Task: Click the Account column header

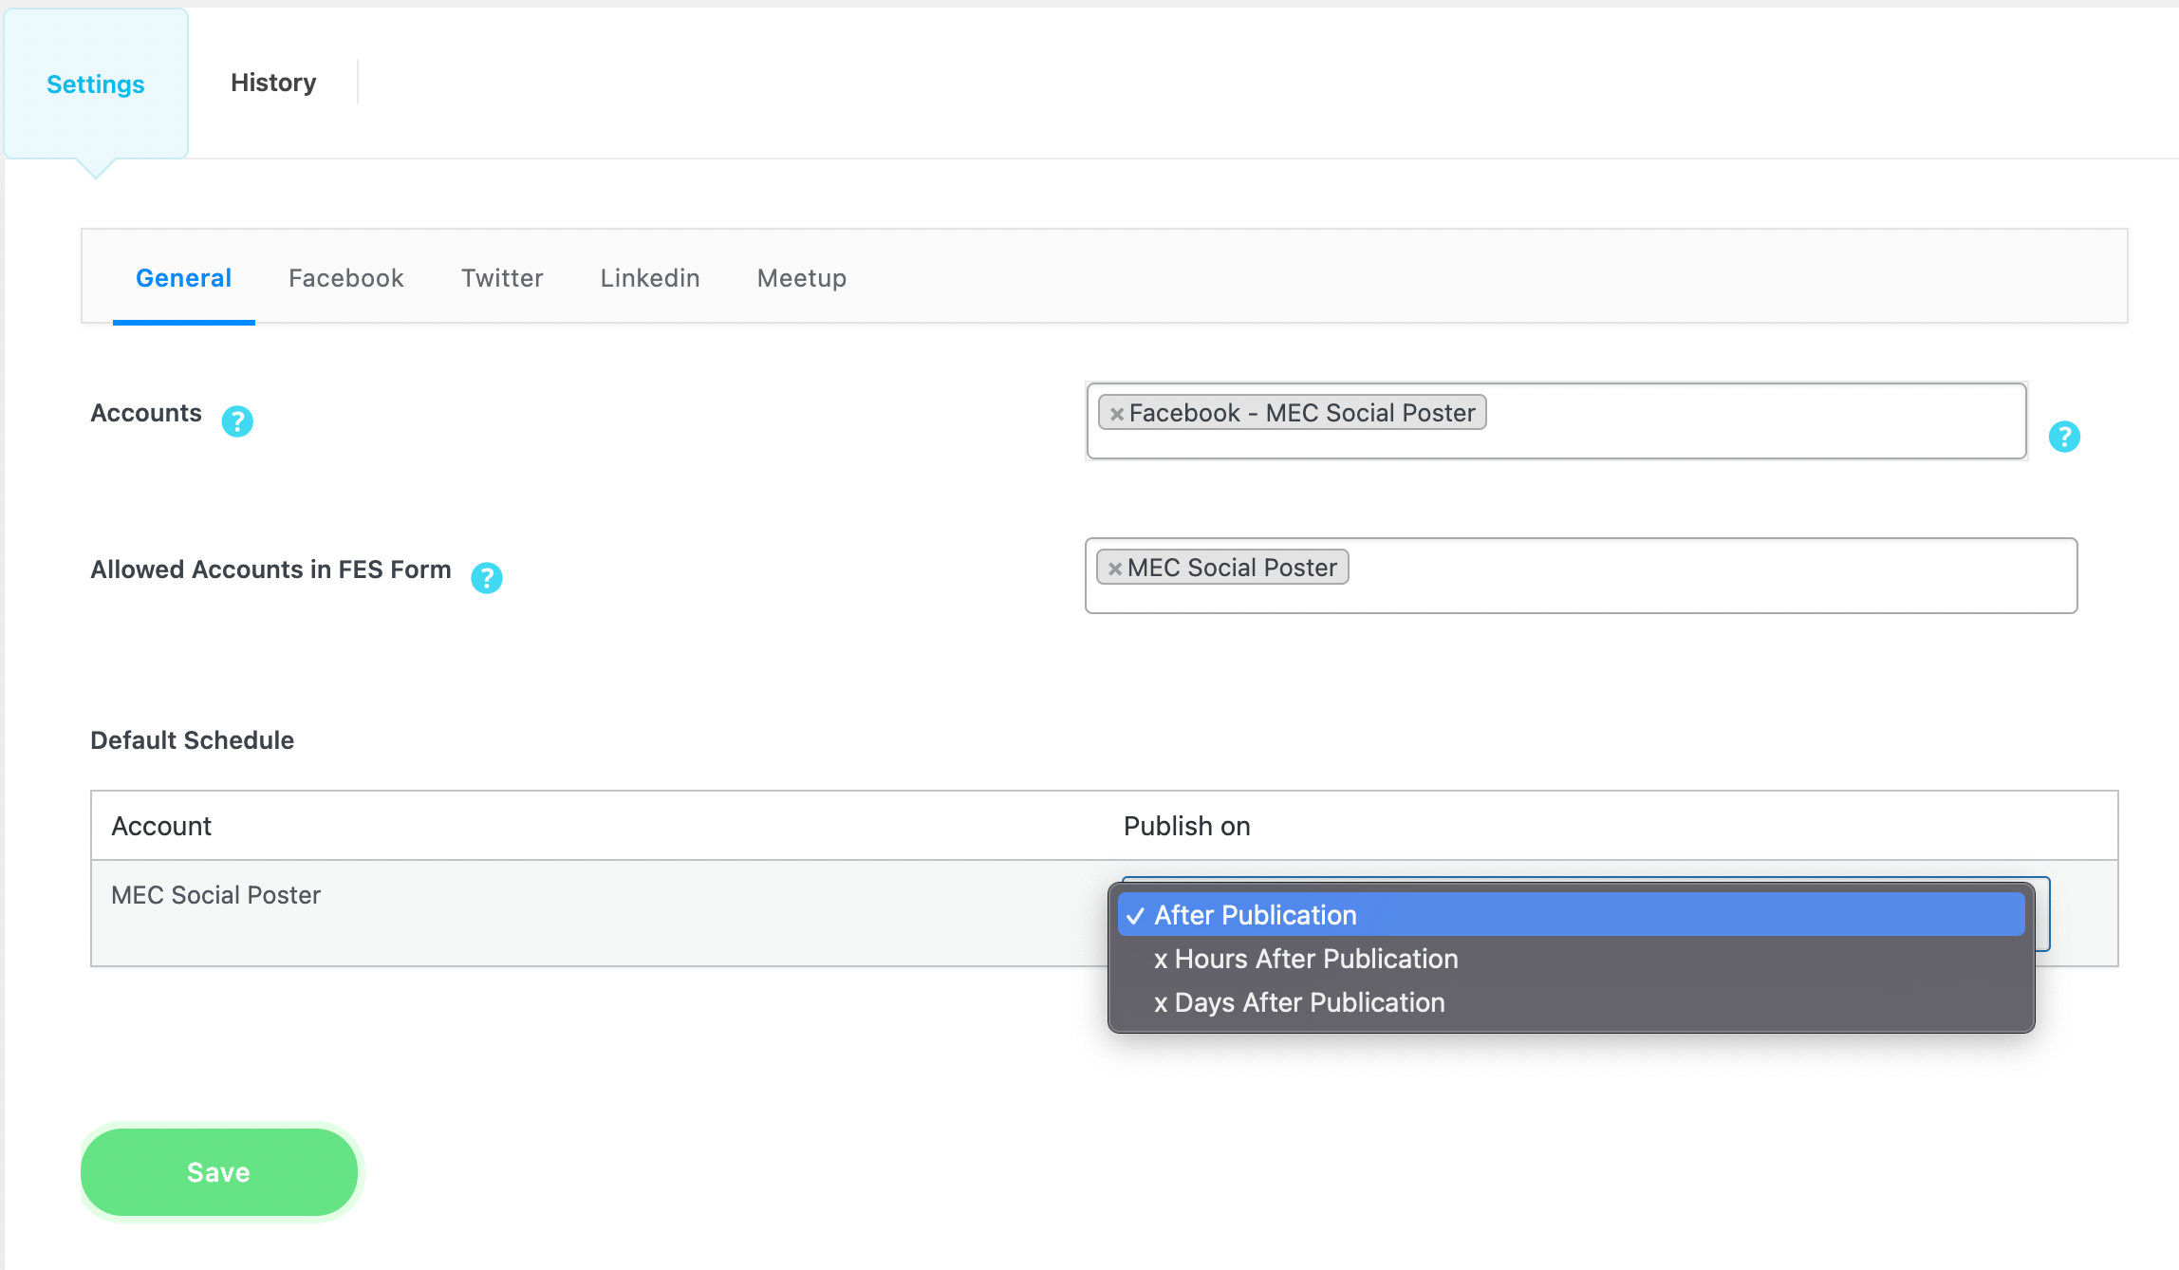Action: (161, 826)
